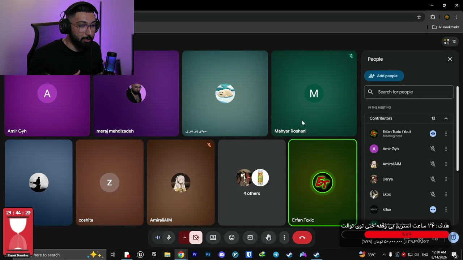Select the Erfan Toxic video tile

(x=323, y=183)
